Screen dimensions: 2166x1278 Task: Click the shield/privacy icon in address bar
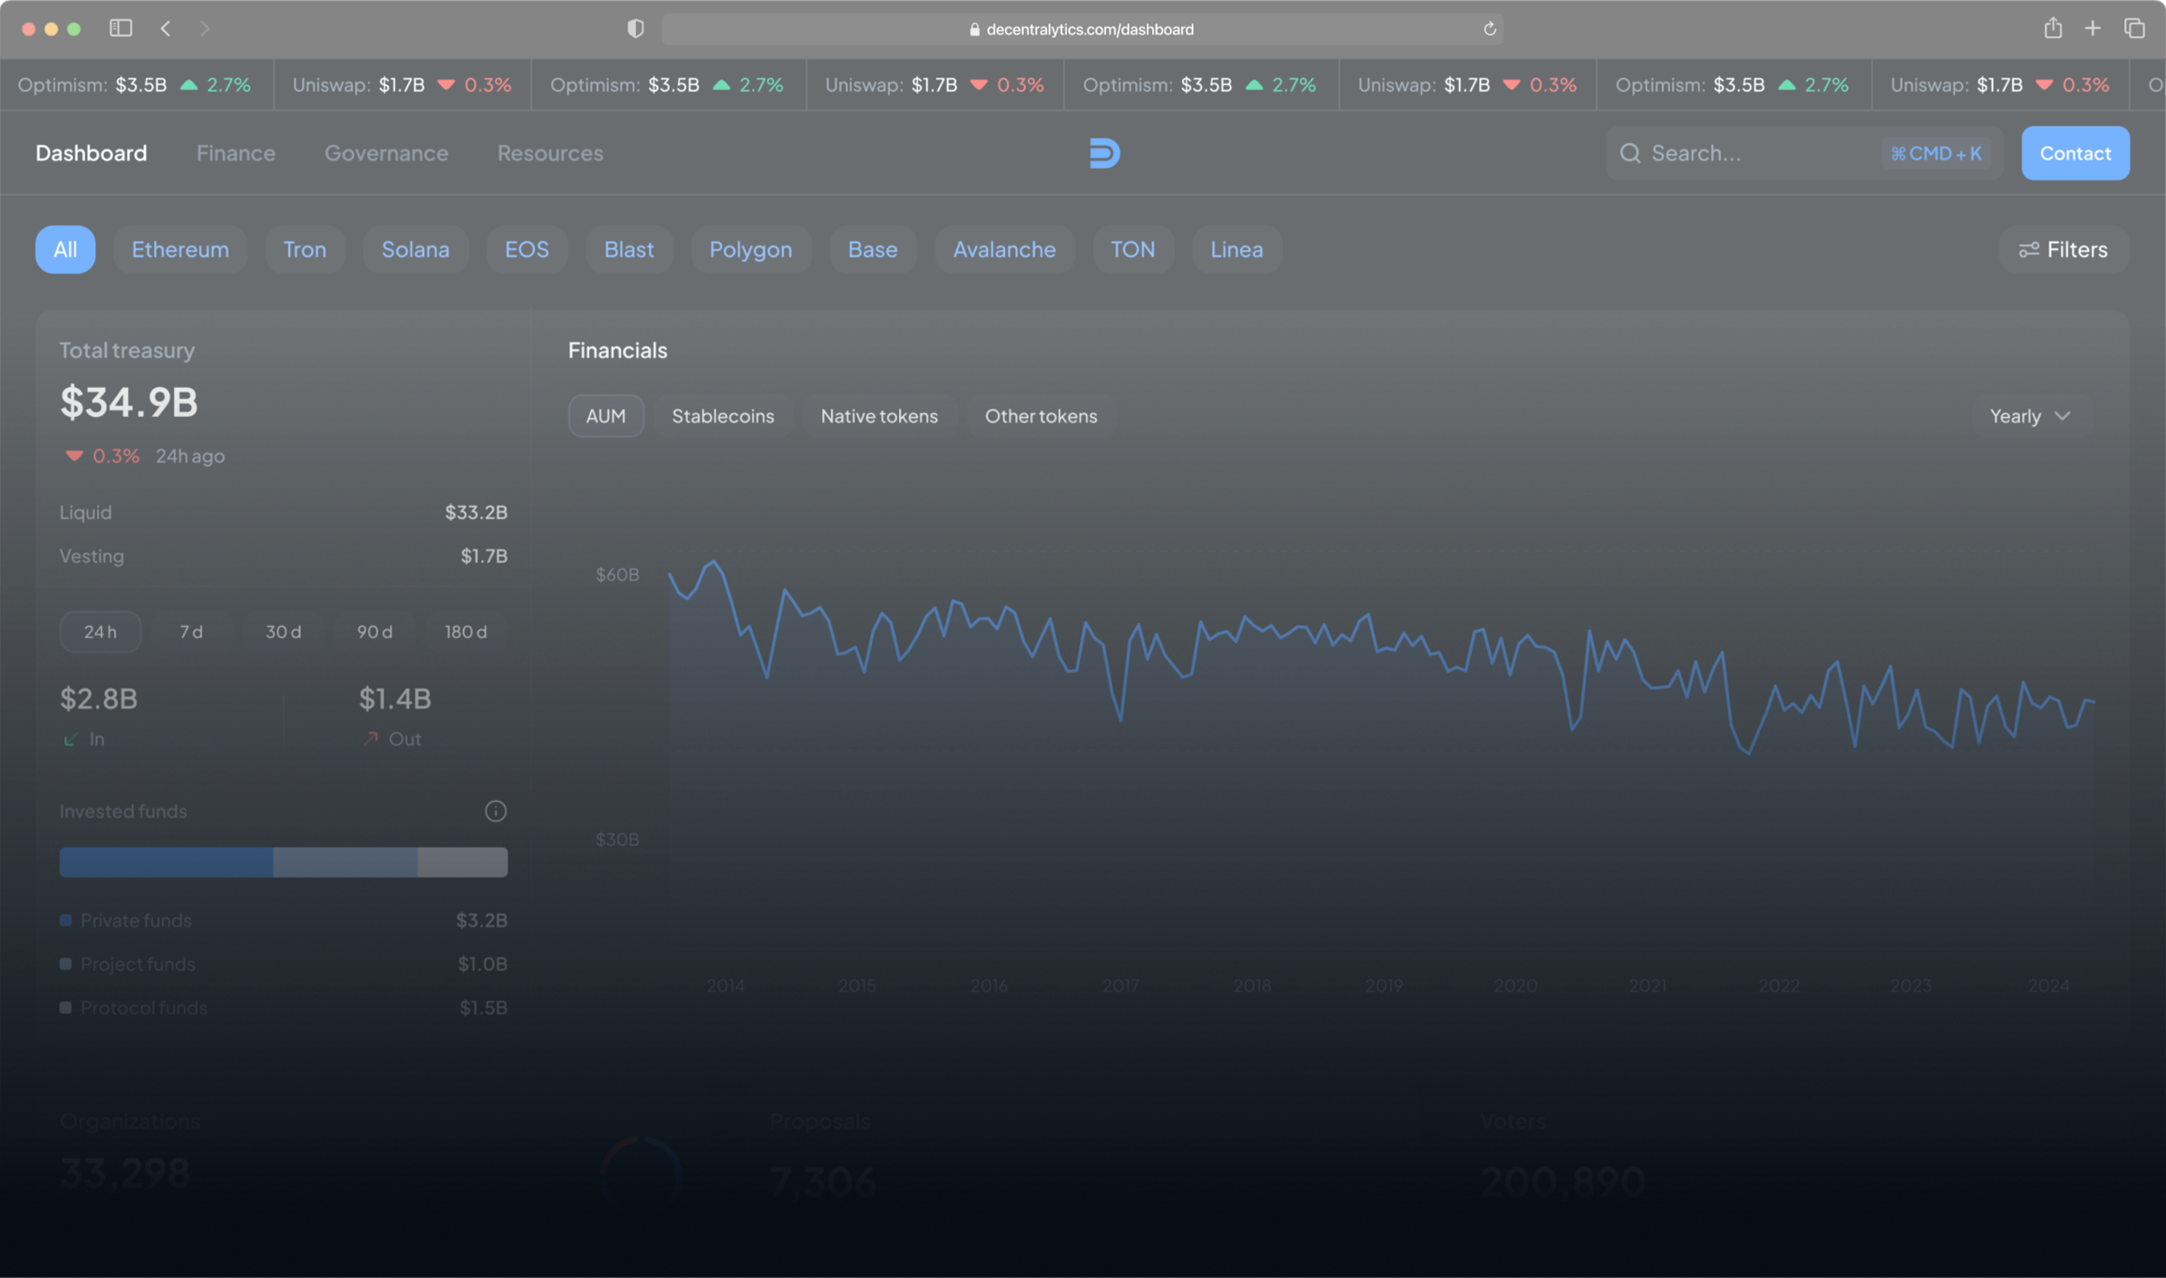636,29
